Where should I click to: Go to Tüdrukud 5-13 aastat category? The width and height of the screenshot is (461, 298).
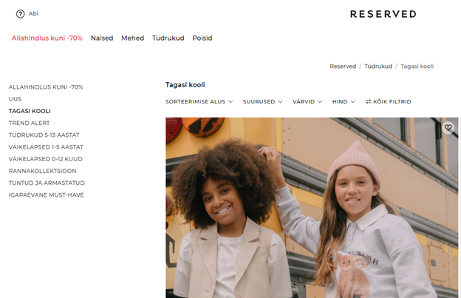click(44, 135)
